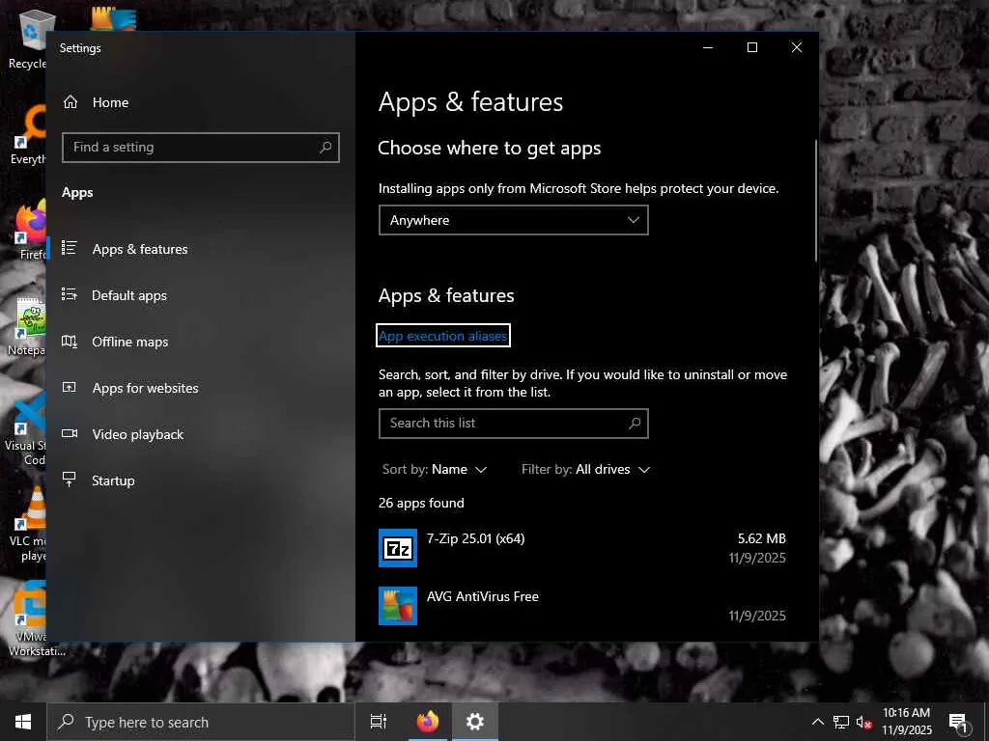Click the Settings gear taskbar icon
Image resolution: width=989 pixels, height=741 pixels.
474,722
